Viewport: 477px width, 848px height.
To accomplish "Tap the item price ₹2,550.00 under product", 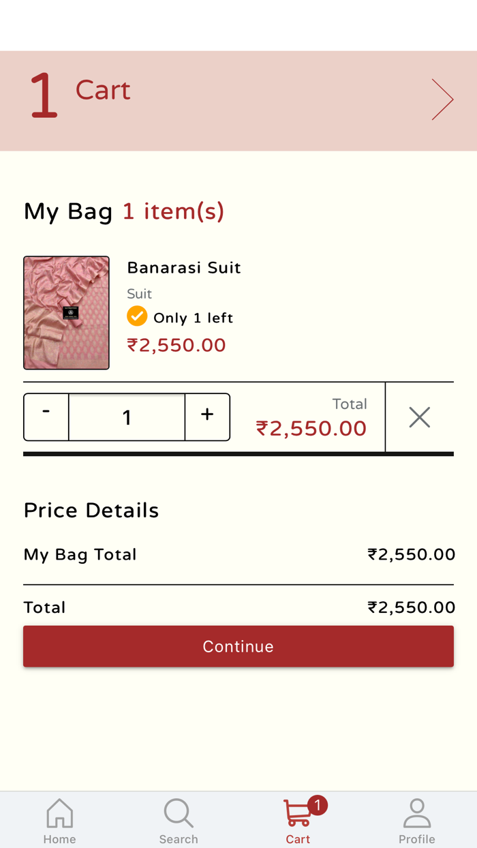I will tap(176, 345).
